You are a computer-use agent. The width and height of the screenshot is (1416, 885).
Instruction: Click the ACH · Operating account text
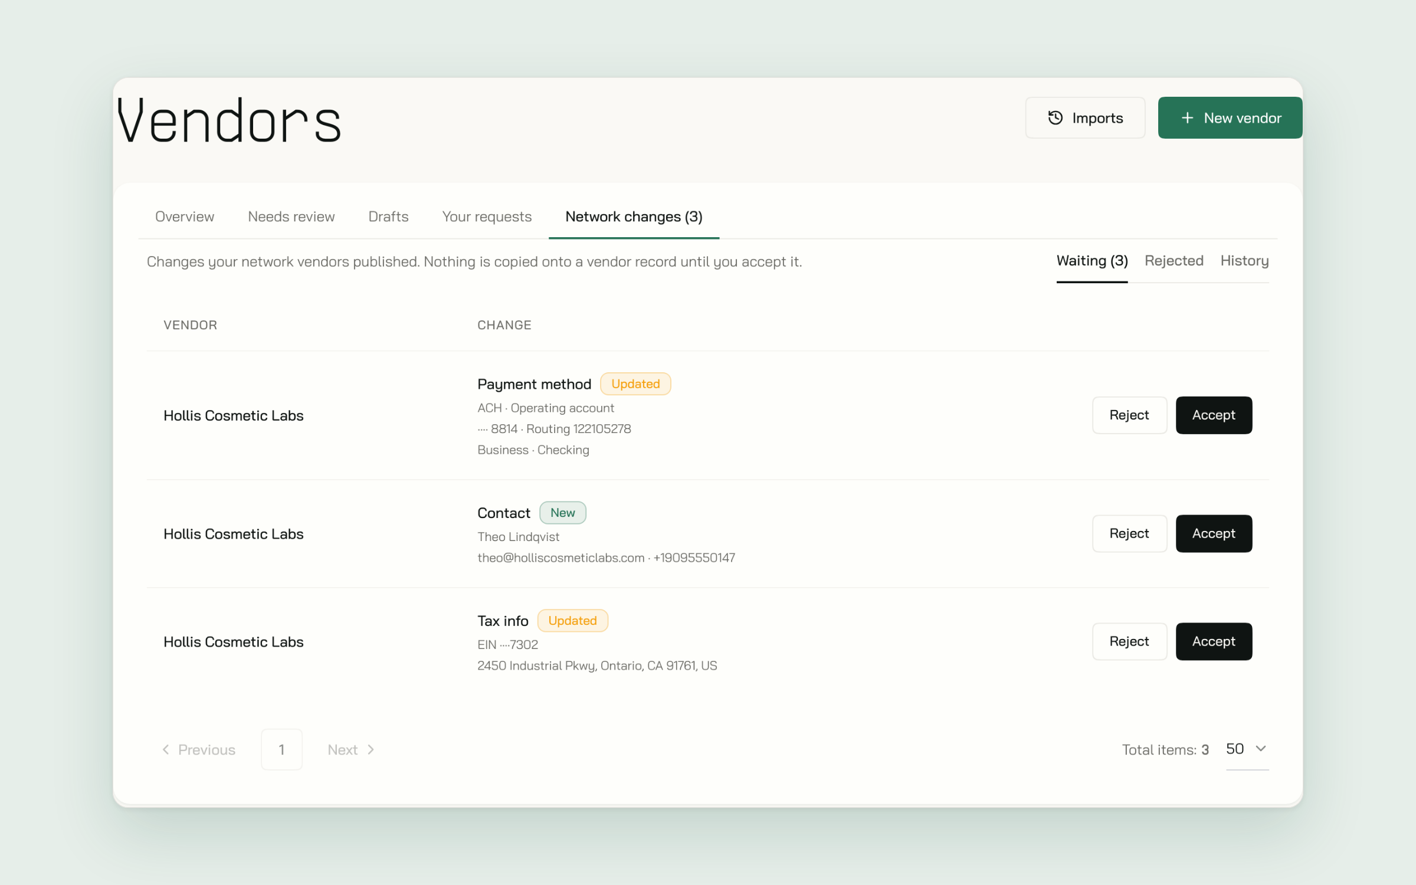[x=546, y=408]
